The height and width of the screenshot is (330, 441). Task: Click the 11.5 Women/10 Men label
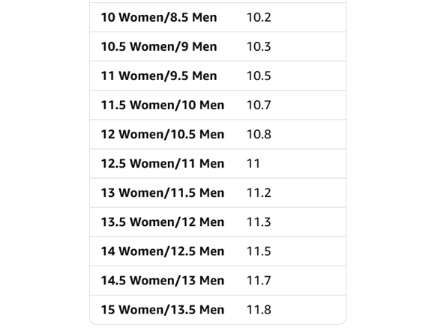click(x=163, y=105)
